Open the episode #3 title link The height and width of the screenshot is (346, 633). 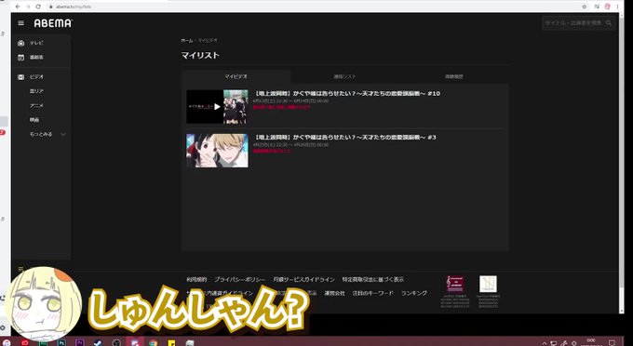coord(345,138)
